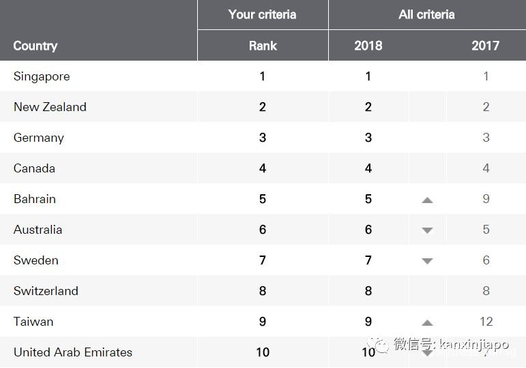This screenshot has width=526, height=368.
Task: Click the up arrow in Taiwan's row
Action: tap(427, 322)
